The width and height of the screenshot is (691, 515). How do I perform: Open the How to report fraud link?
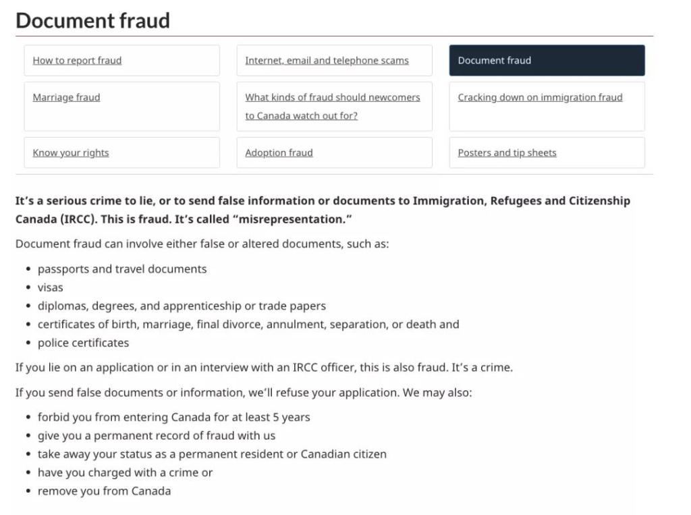[77, 61]
